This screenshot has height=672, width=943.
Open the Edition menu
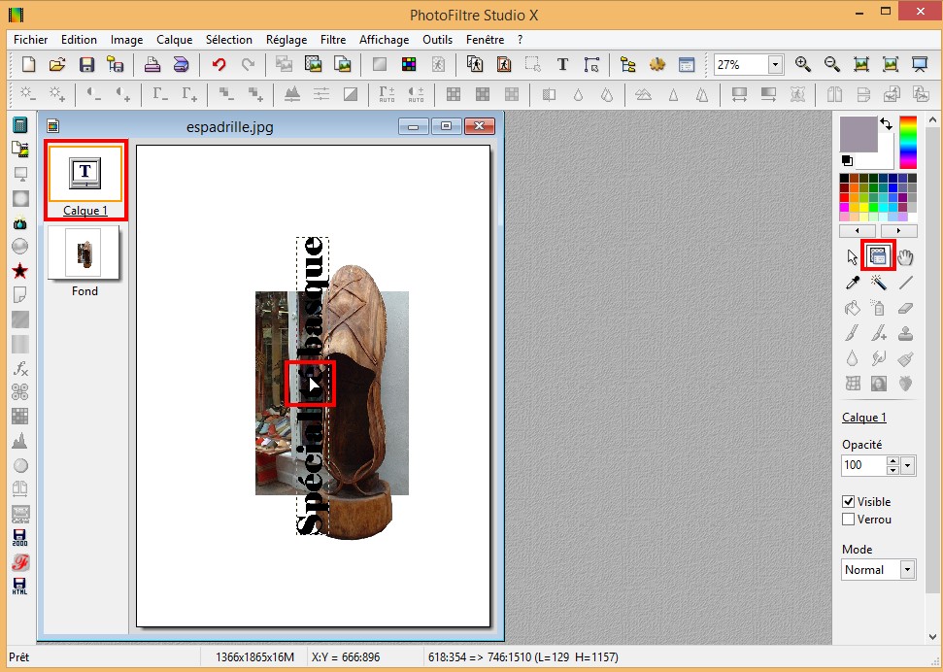[x=79, y=40]
